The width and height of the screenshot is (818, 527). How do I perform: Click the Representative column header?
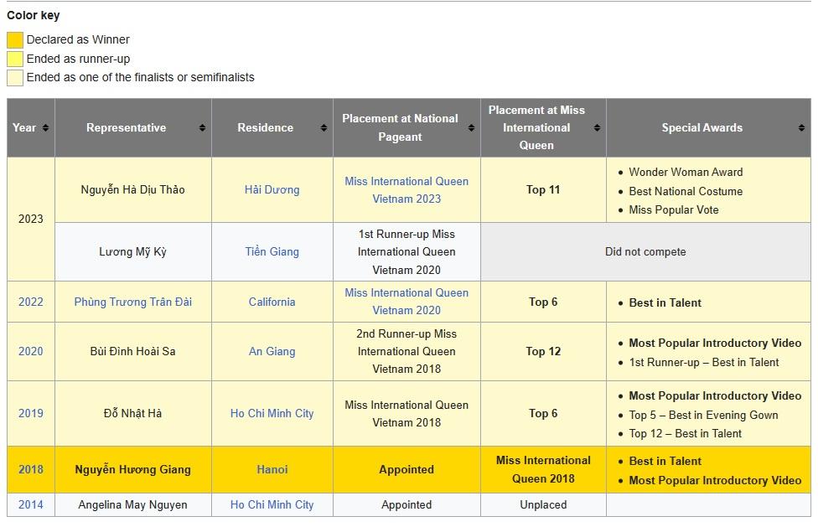[133, 127]
